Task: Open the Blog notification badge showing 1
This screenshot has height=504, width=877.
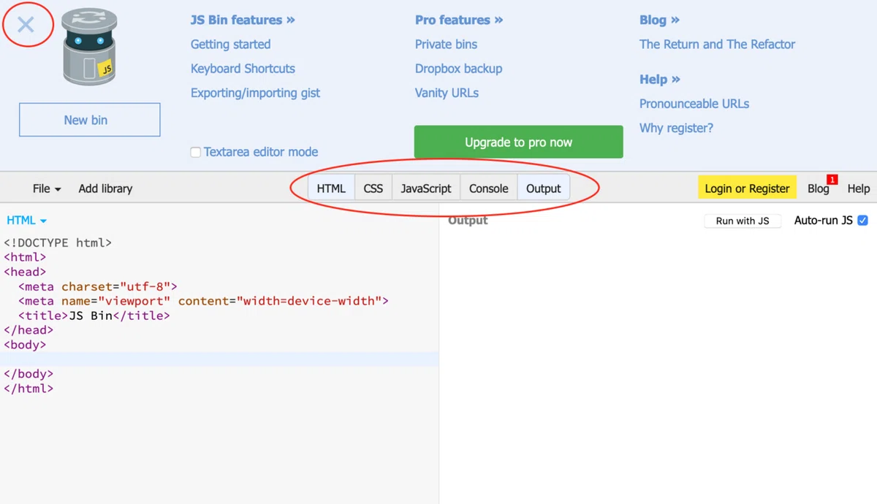Action: click(832, 180)
